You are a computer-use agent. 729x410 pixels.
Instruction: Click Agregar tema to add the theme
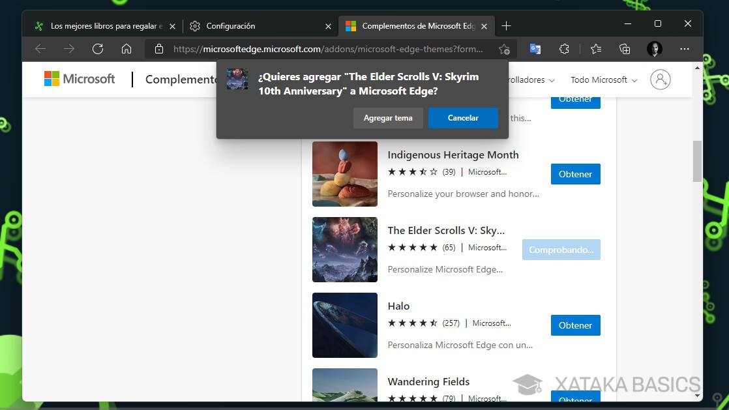[388, 118]
